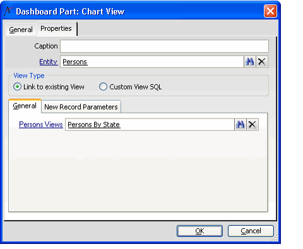Close the Dashboard Part dialog

coord(270,11)
